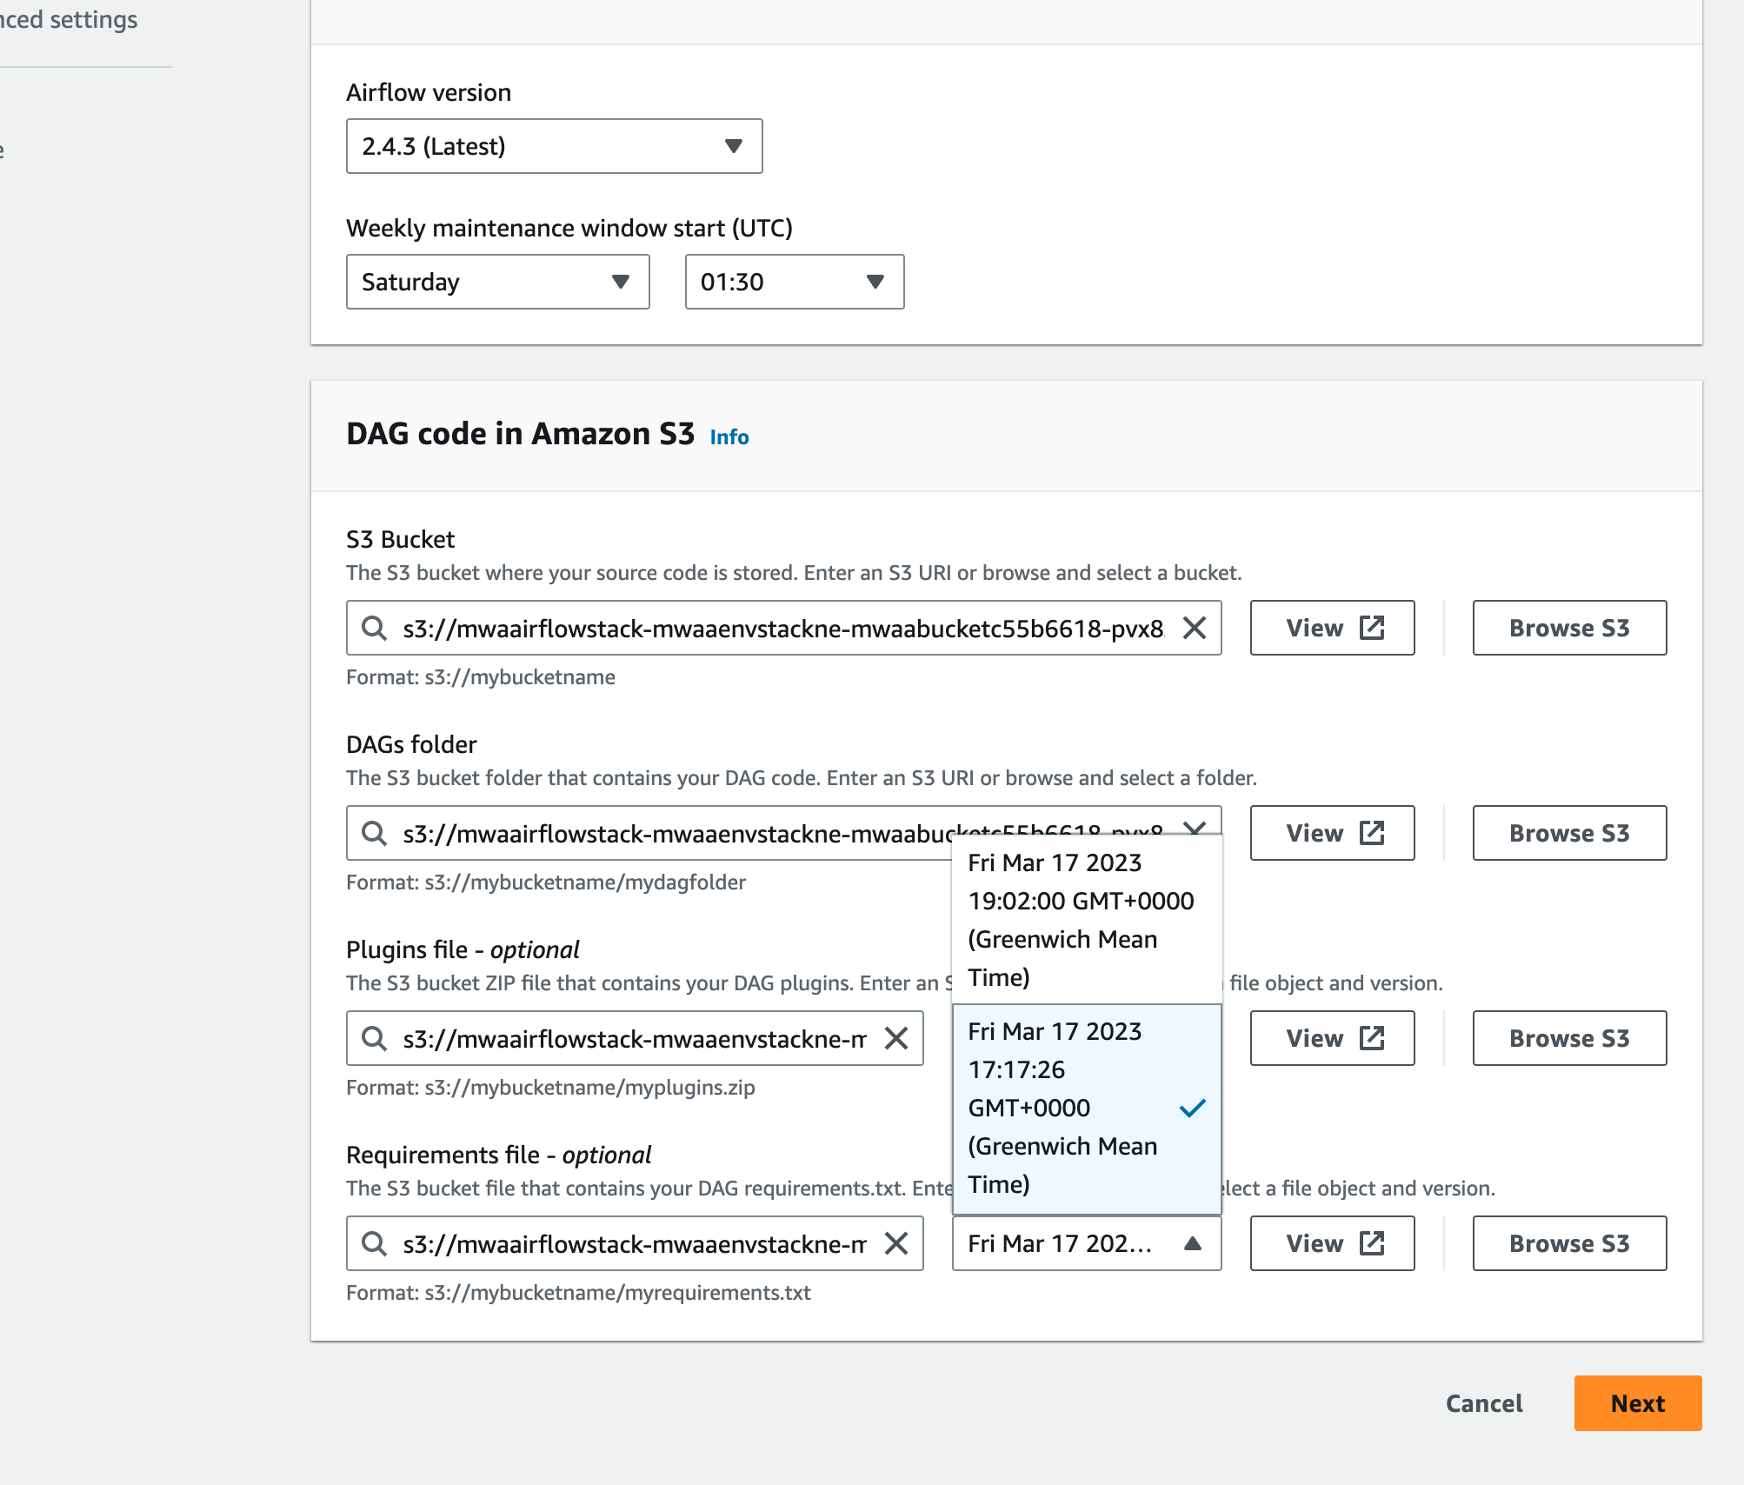Browse S3 for Plugins file
1744x1485 pixels.
point(1570,1038)
